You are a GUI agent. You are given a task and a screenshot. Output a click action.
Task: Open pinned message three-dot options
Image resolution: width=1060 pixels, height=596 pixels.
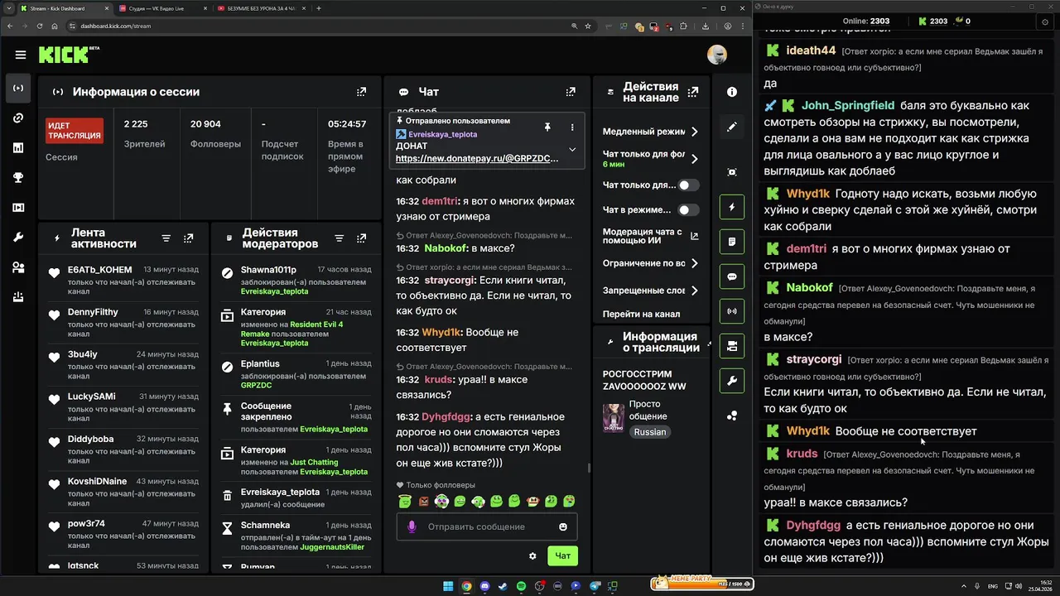(572, 127)
